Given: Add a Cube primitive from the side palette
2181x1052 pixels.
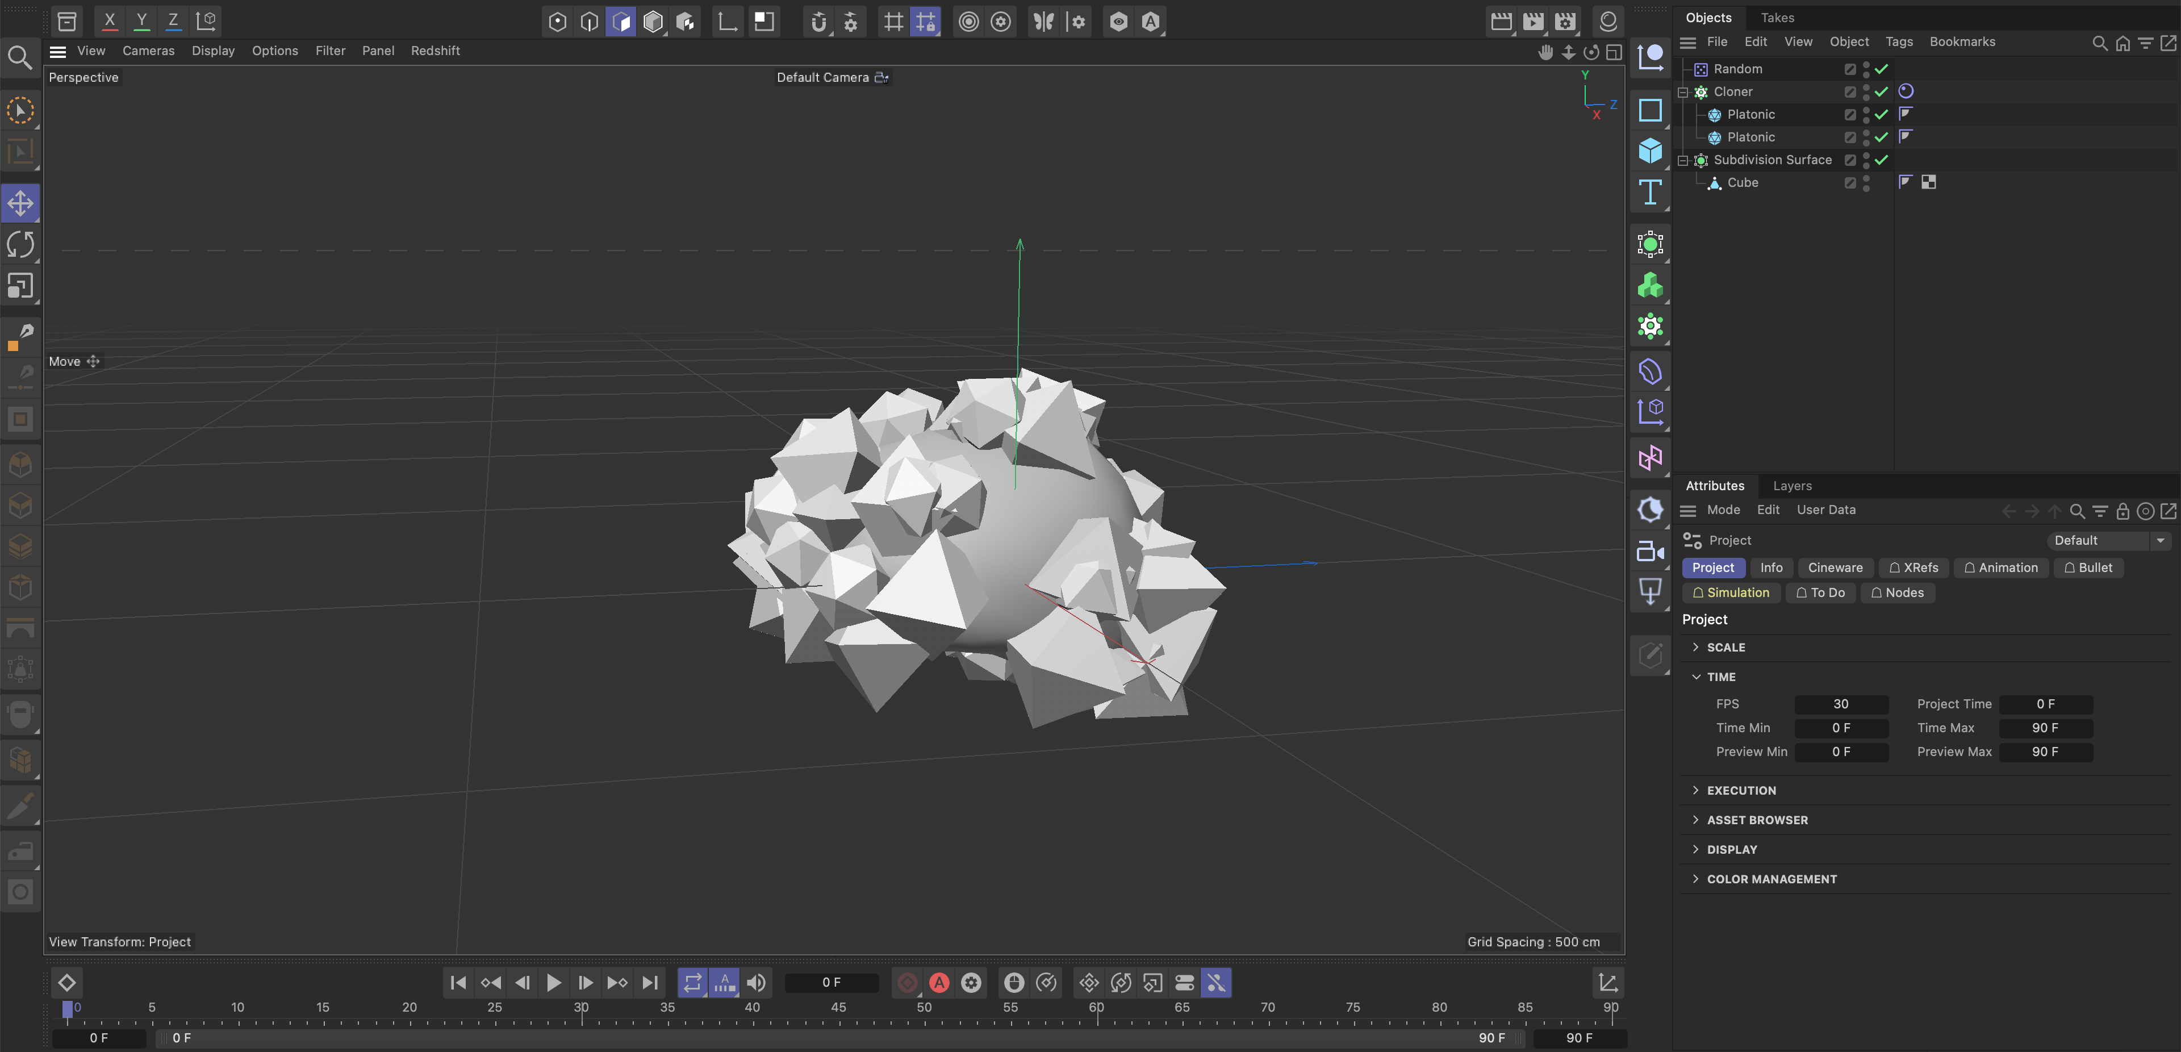Looking at the screenshot, I should tap(1649, 151).
